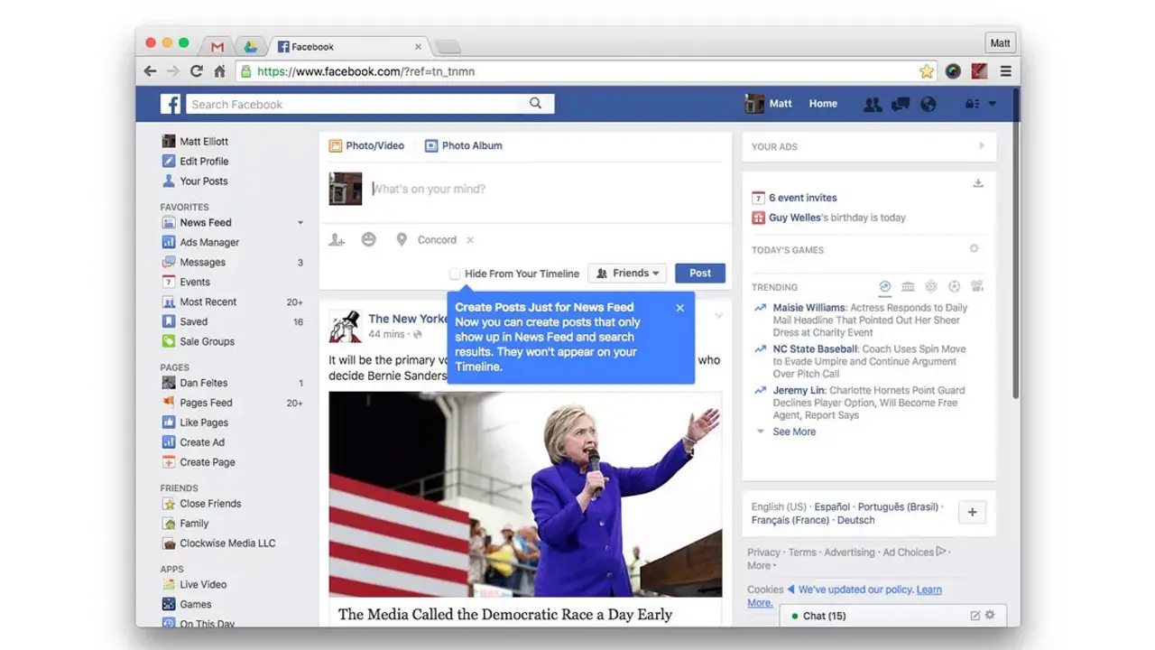Open the privacy shortcuts dropdown in header
This screenshot has width=1155, height=650.
(x=980, y=104)
